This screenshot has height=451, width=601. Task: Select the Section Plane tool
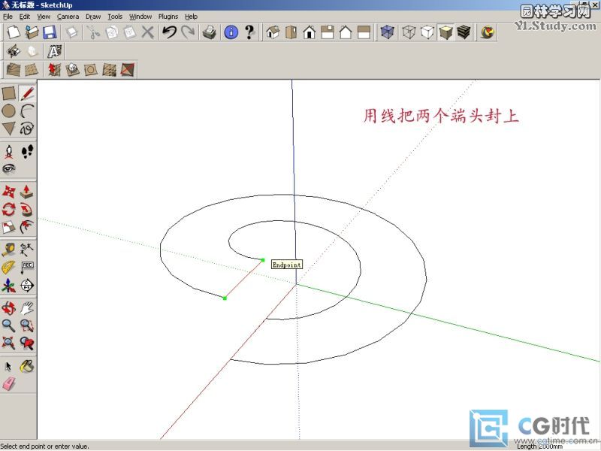click(27, 286)
